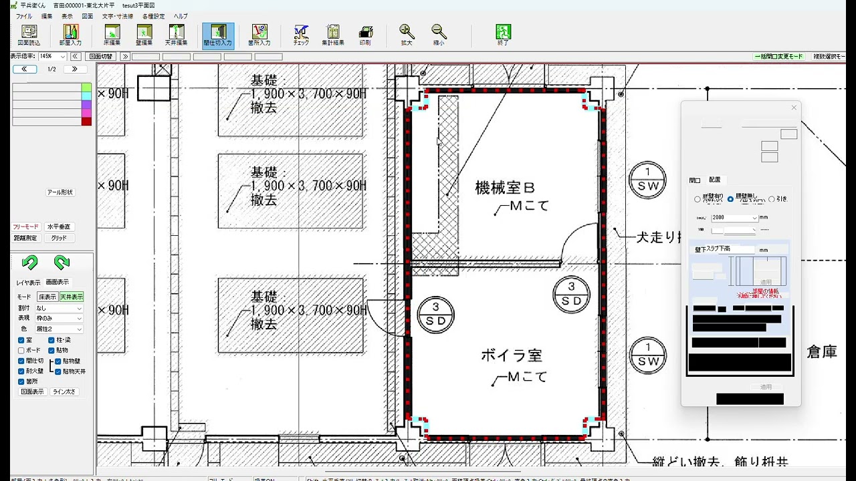
Task: Select the 箇所入力 location input tool
Action: (x=259, y=35)
